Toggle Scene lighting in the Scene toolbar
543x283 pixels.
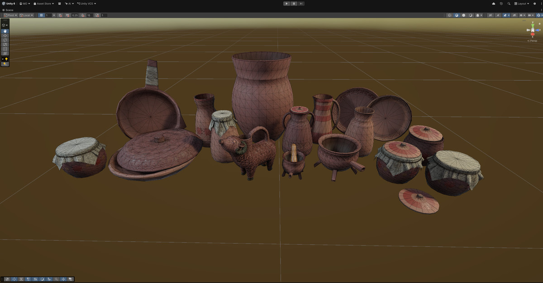tap(498, 15)
